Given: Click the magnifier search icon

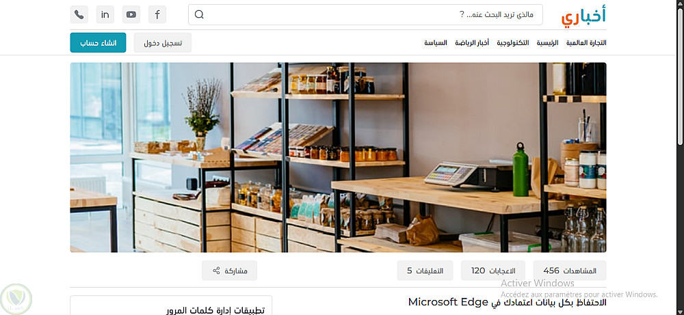Looking at the screenshot, I should point(199,14).
